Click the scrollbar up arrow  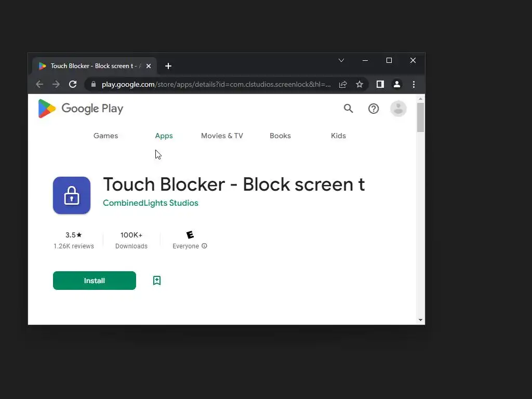[x=420, y=99]
